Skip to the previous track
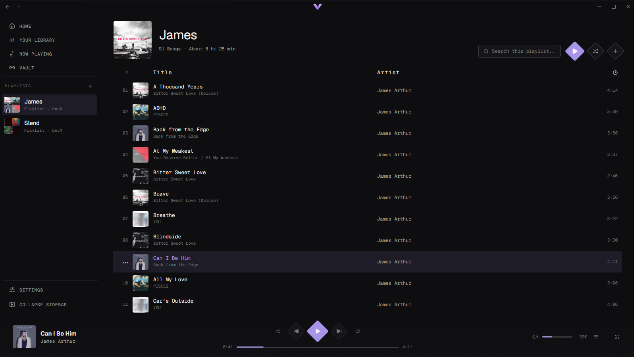This screenshot has height=357, width=634. point(296,331)
